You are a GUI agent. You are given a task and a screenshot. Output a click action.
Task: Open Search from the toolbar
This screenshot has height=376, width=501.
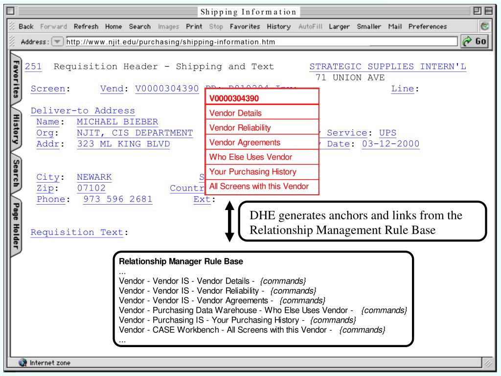tap(139, 26)
